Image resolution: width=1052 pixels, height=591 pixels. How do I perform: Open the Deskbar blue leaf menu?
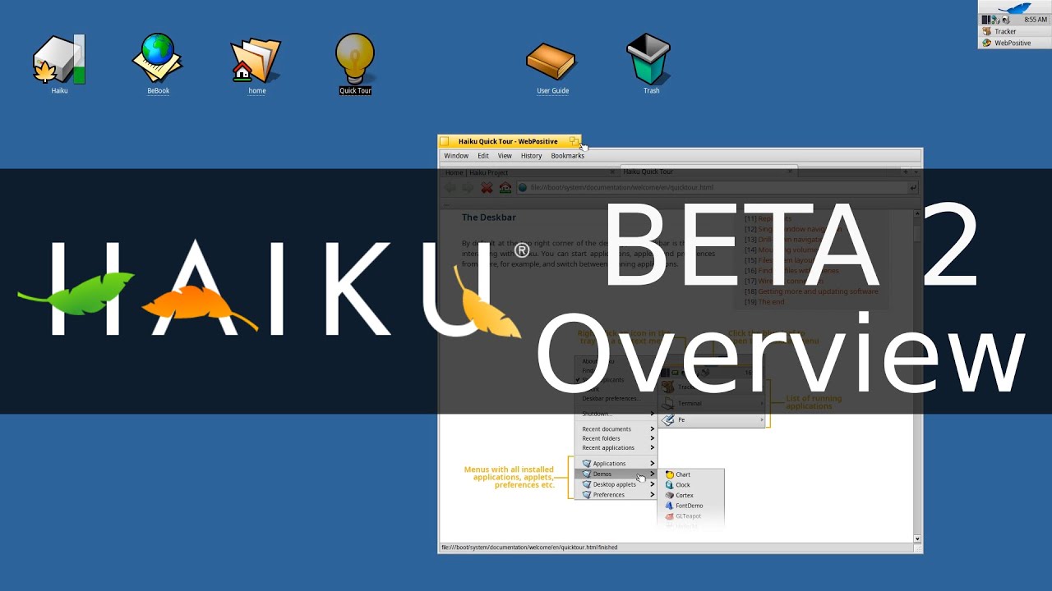1015,7
